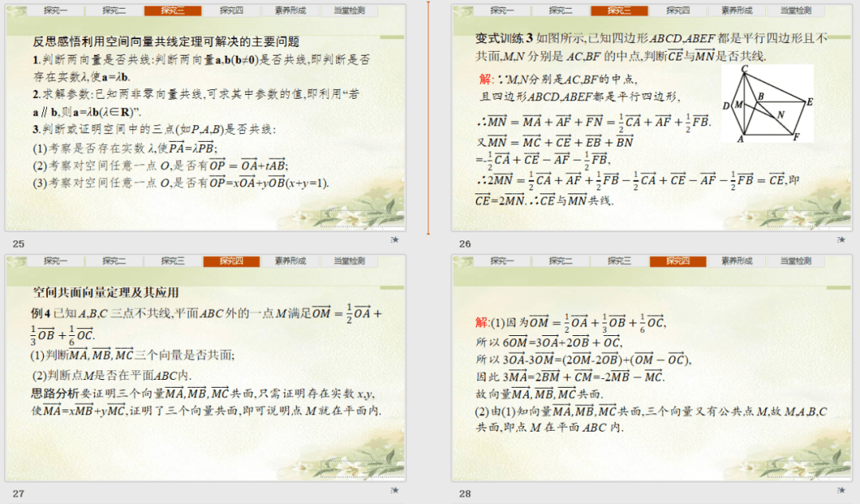Click the 思路分析 label on slide 27
The width and height of the screenshot is (860, 504).
pyautogui.click(x=55, y=393)
